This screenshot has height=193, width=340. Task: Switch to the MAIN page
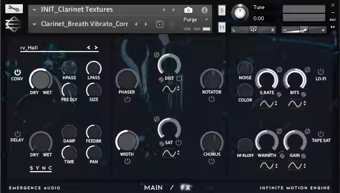tap(153, 187)
